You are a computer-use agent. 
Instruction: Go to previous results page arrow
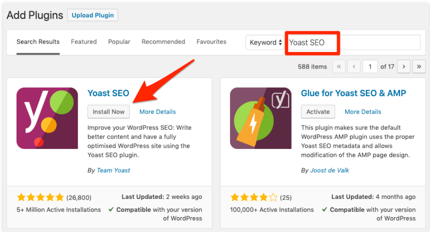click(x=354, y=66)
